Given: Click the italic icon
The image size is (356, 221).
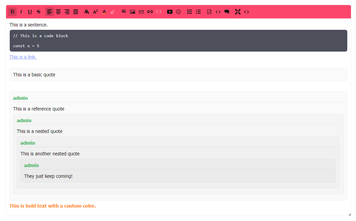Looking at the screenshot, I should pos(21,12).
